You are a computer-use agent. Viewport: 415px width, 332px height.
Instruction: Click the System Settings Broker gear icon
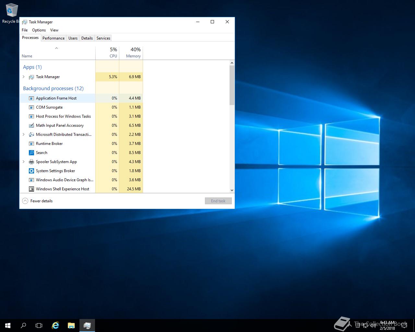click(31, 171)
